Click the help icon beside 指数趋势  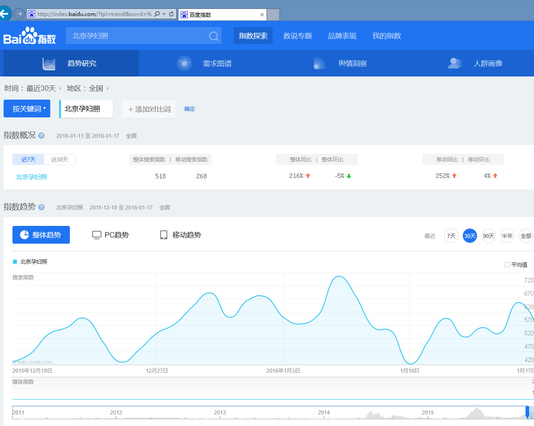point(41,207)
